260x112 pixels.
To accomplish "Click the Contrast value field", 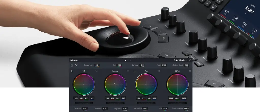I will click(x=141, y=65).
